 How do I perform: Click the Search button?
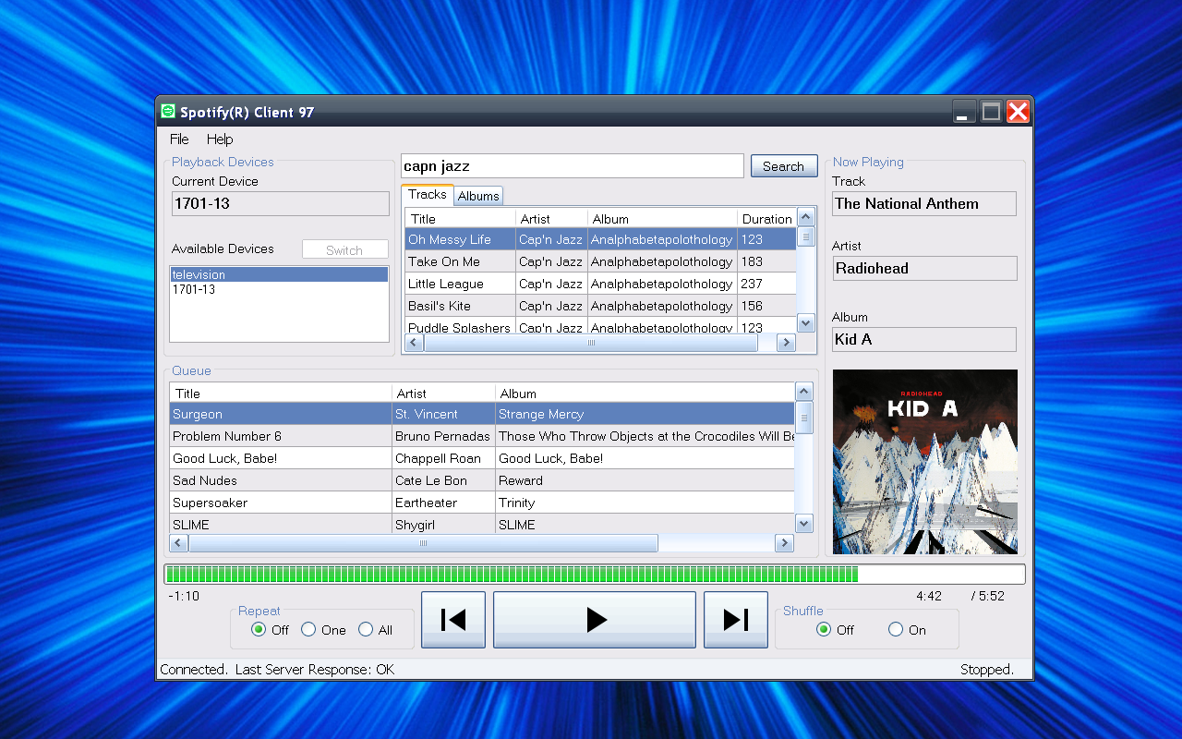pos(784,166)
